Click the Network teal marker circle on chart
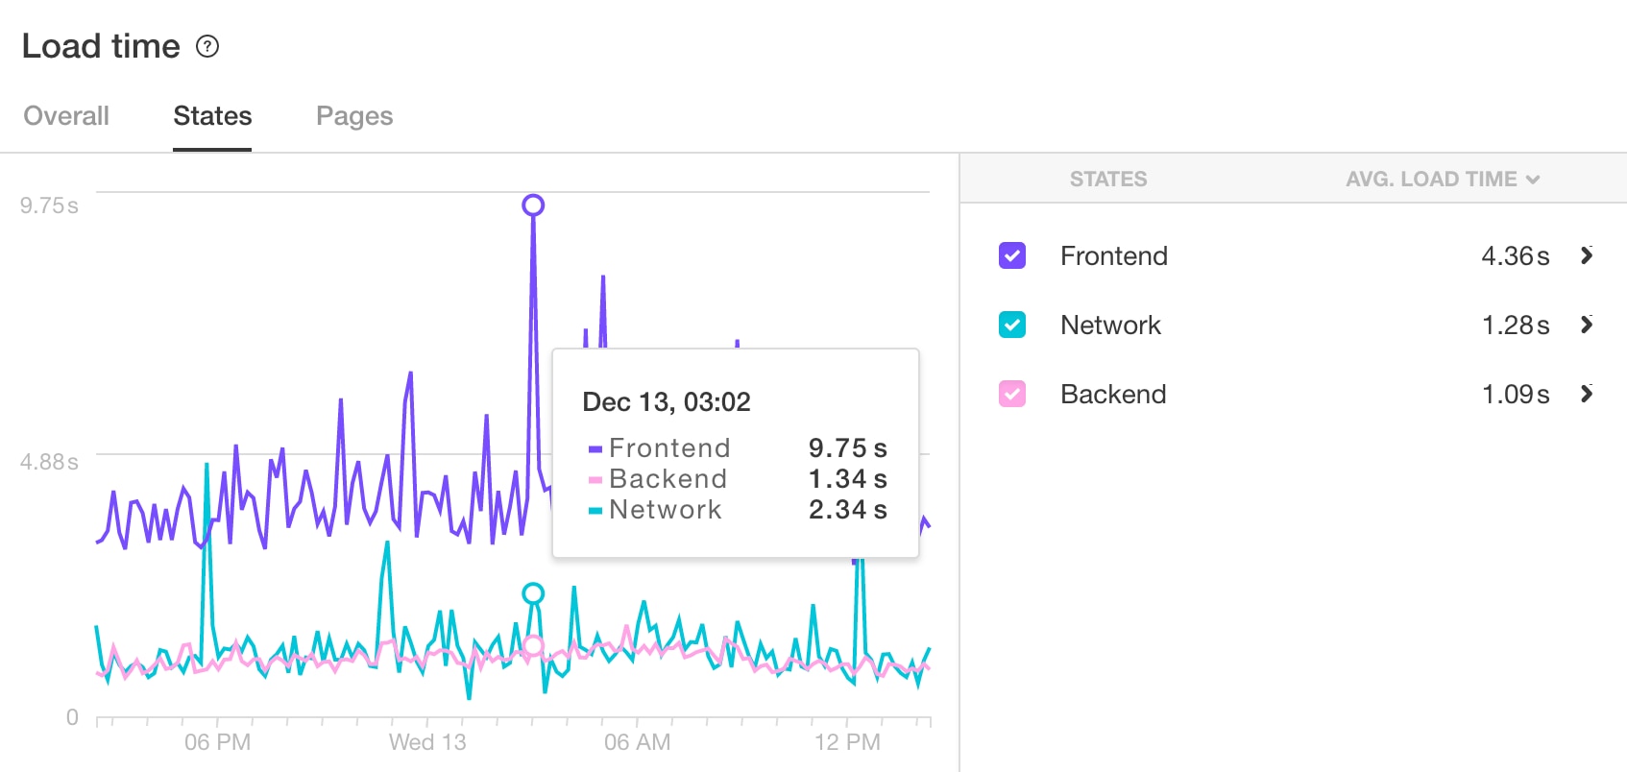 533,593
